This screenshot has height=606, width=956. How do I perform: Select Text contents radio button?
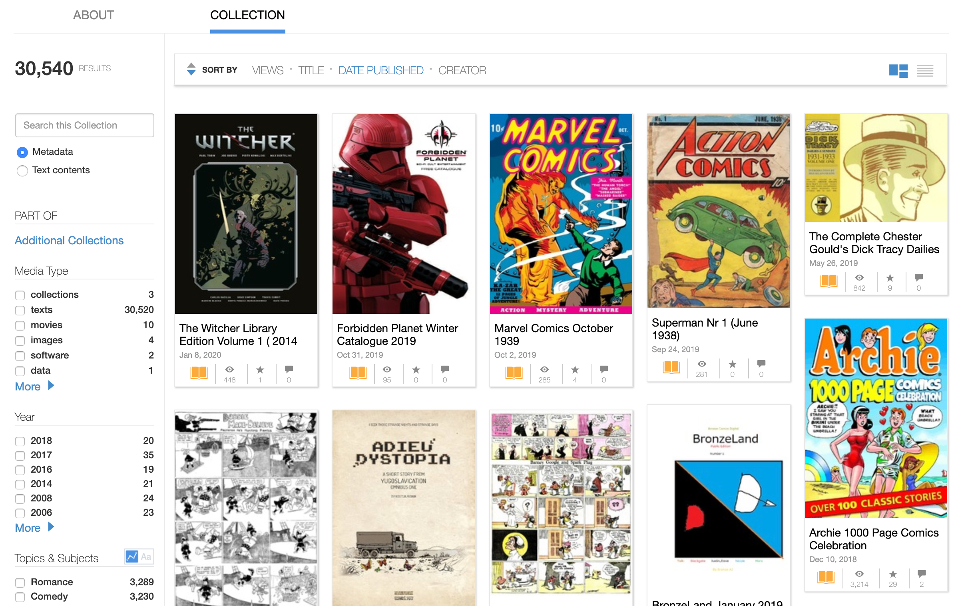coord(22,170)
